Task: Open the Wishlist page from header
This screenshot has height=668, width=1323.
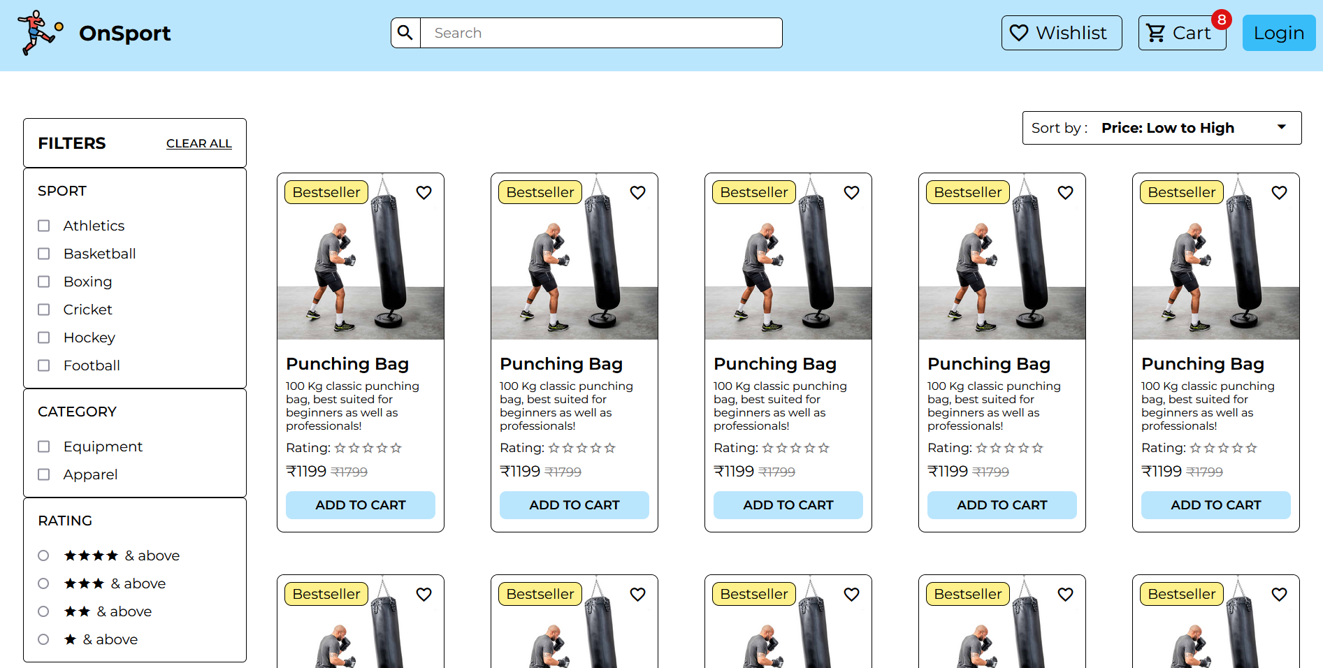Action: (1062, 33)
